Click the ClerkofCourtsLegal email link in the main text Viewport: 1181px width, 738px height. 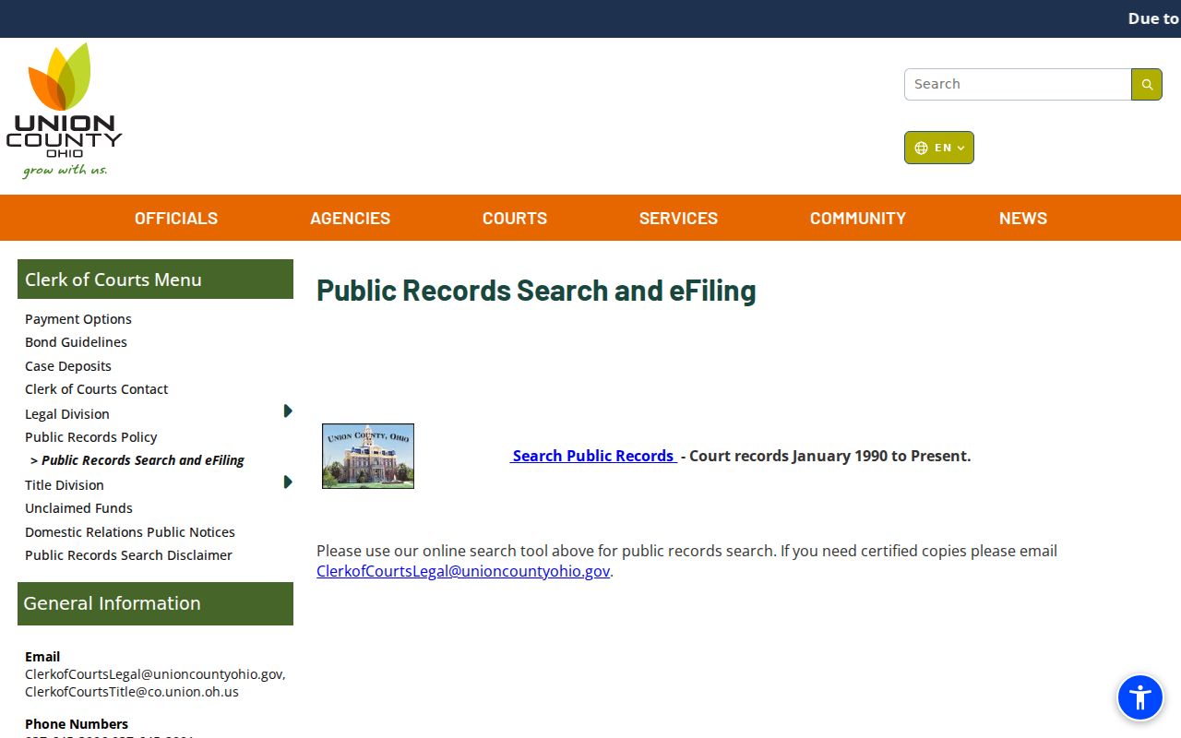coord(463,571)
